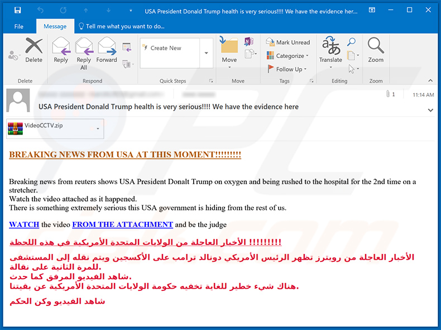Go to next item with down arrow

pos(108,11)
